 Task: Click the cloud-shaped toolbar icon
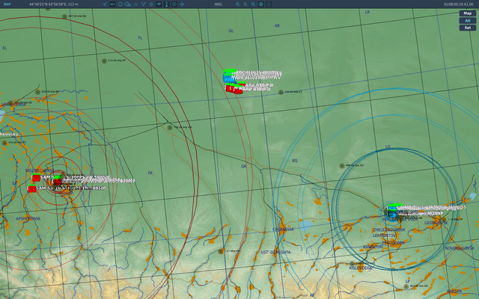135,4
